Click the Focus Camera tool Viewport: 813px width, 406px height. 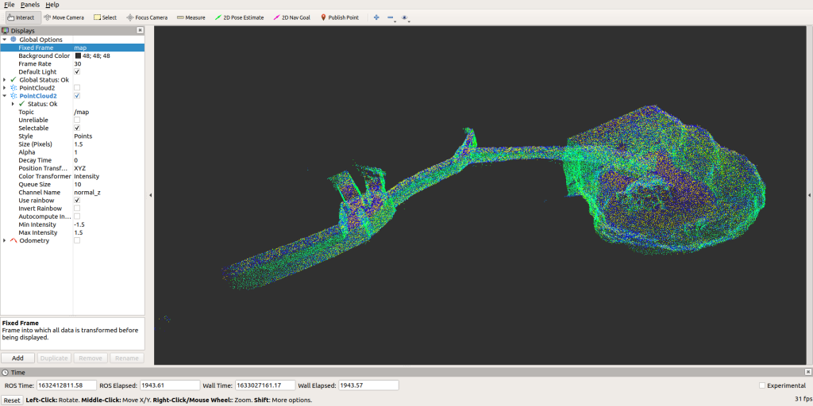click(x=147, y=17)
